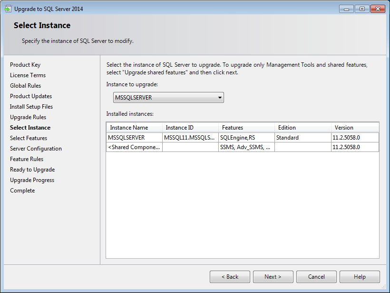Image resolution: width=390 pixels, height=293 pixels.
Task: Click the SSMS, Adv_SSMS features cell
Action: [246, 147]
